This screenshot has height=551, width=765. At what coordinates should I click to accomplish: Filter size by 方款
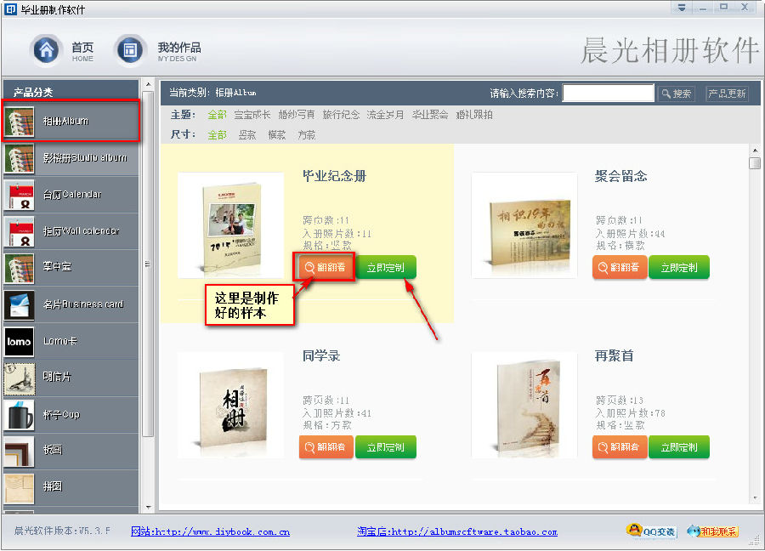pyautogui.click(x=306, y=134)
